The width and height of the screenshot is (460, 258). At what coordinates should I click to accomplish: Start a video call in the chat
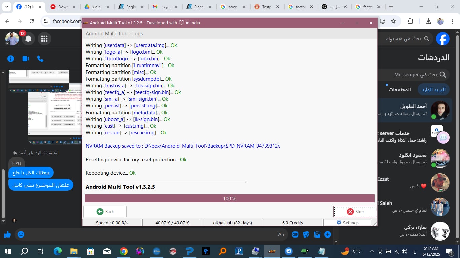tap(26, 59)
